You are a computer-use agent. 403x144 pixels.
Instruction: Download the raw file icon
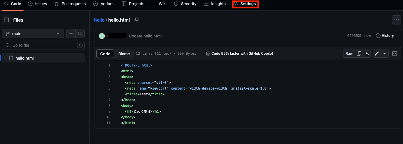(x=367, y=54)
